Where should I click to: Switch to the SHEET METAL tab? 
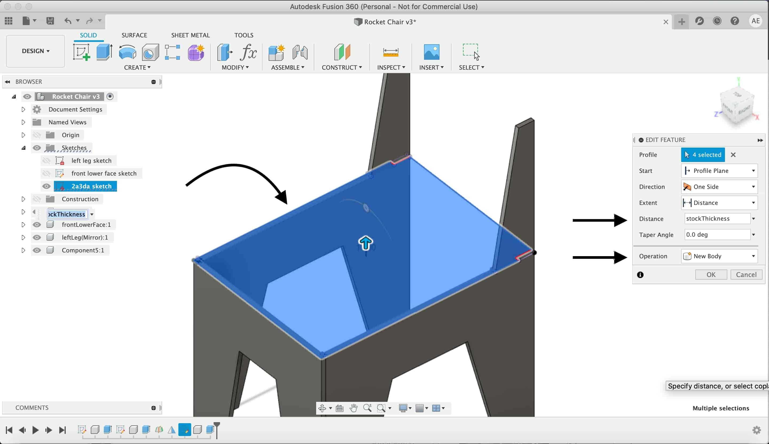[x=190, y=35]
